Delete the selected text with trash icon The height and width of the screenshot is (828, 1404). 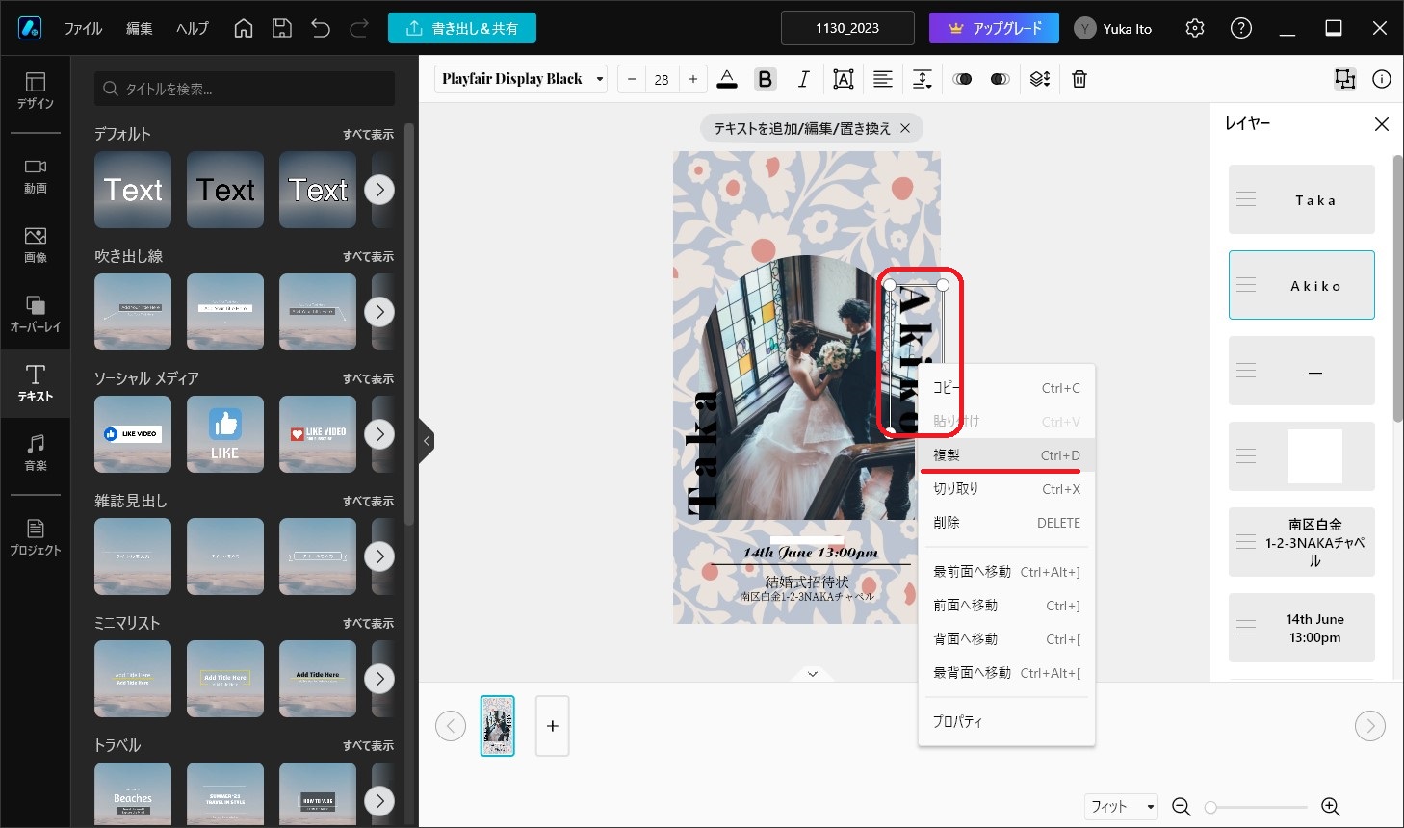1079,79
